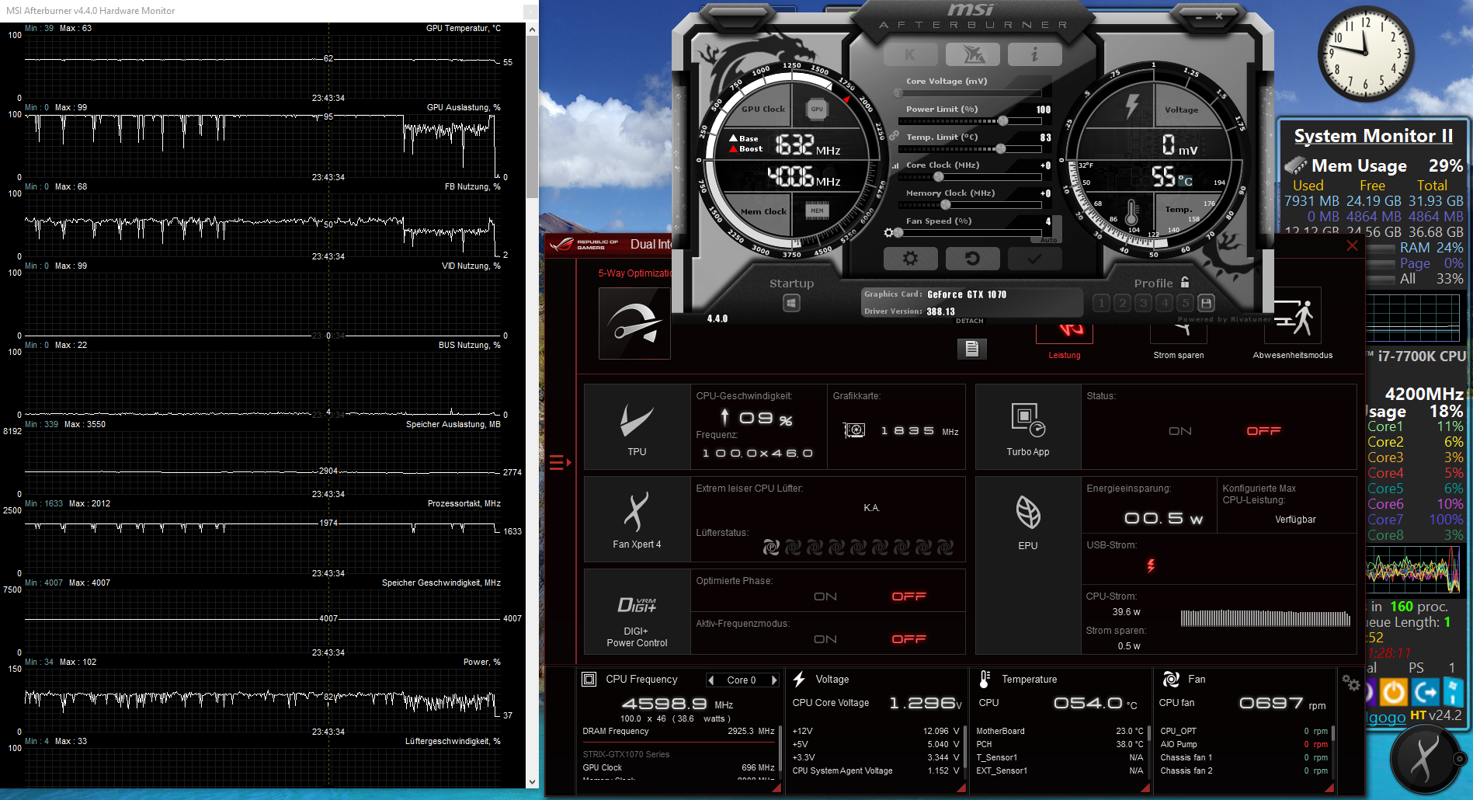
Task: Open the Igogo link in System Monitor gadget
Action: click(1386, 717)
